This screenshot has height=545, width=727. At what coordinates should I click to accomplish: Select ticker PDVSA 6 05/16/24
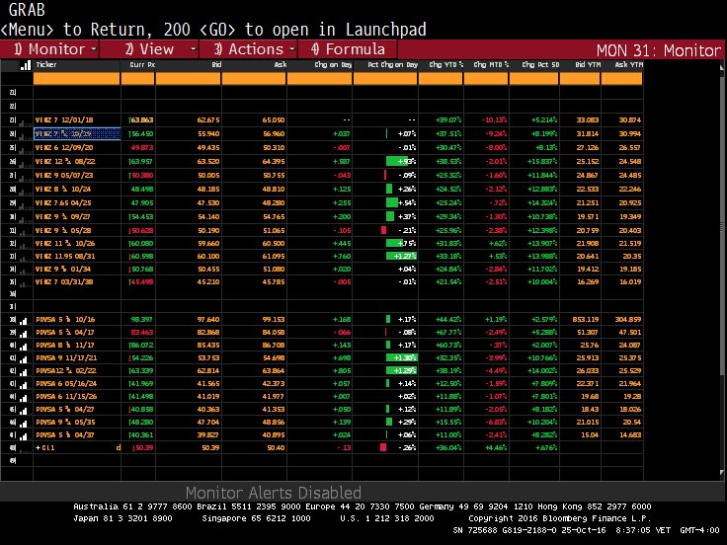[x=66, y=383]
